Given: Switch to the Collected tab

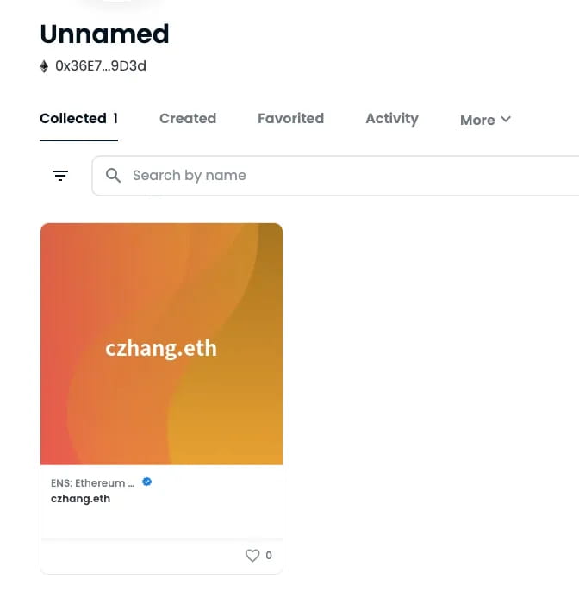Looking at the screenshot, I should click(73, 119).
